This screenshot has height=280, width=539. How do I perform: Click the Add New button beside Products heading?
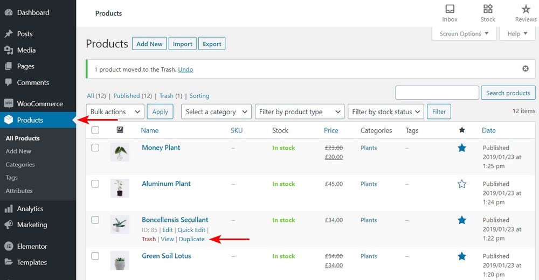click(149, 44)
